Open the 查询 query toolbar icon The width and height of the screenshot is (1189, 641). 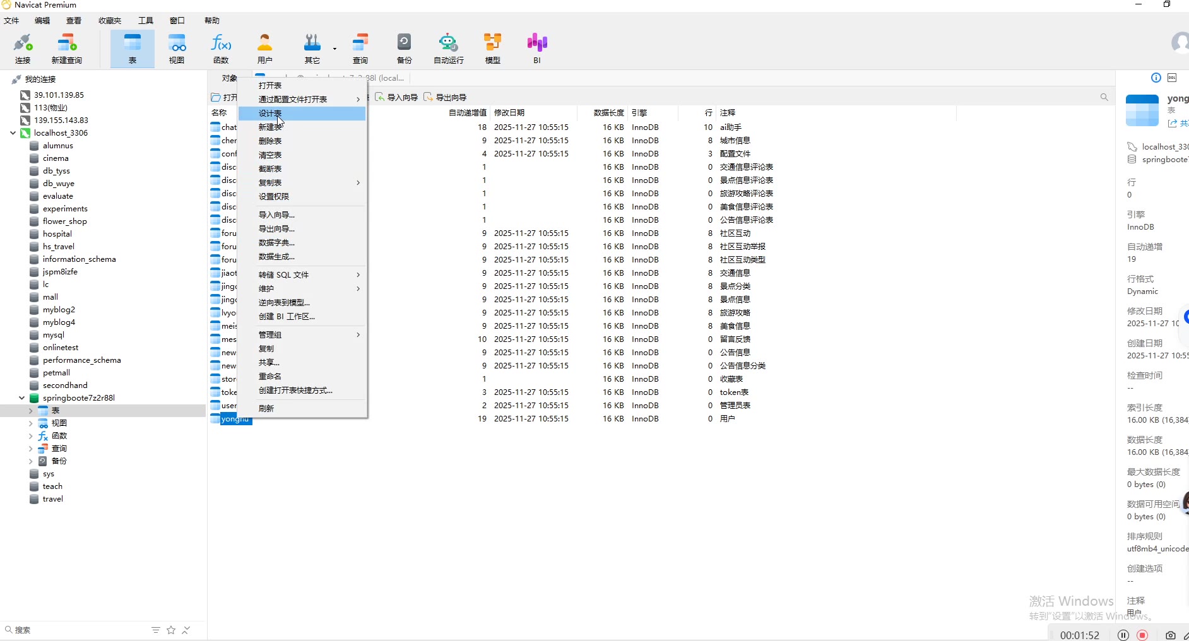coord(360,49)
